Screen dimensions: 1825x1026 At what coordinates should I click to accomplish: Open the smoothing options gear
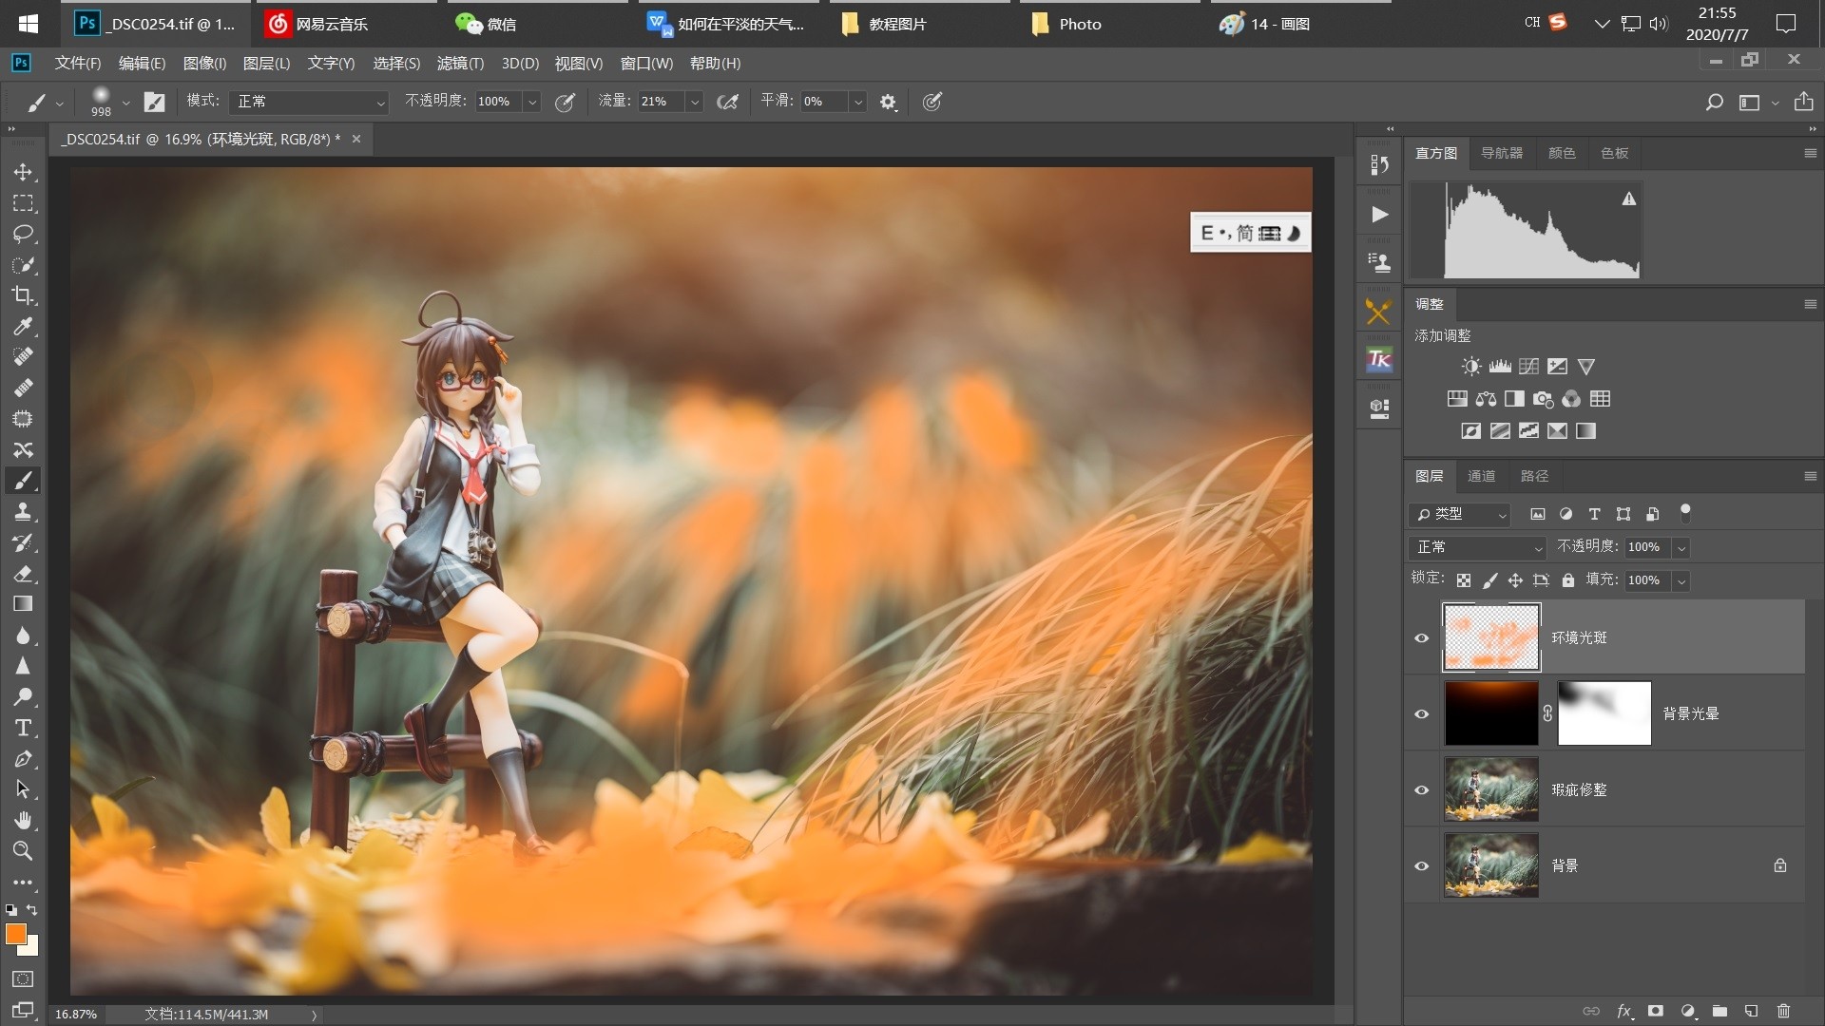888,102
